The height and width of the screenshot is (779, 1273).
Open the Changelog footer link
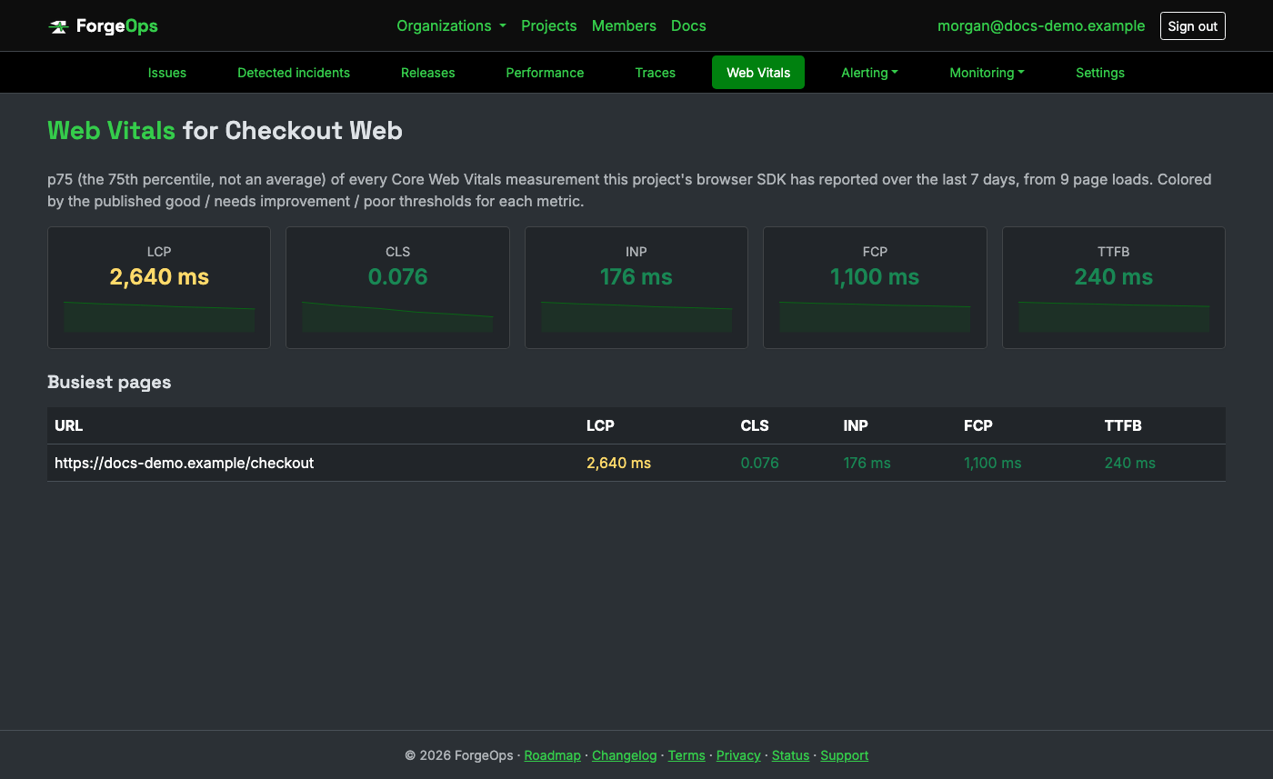coord(624,755)
